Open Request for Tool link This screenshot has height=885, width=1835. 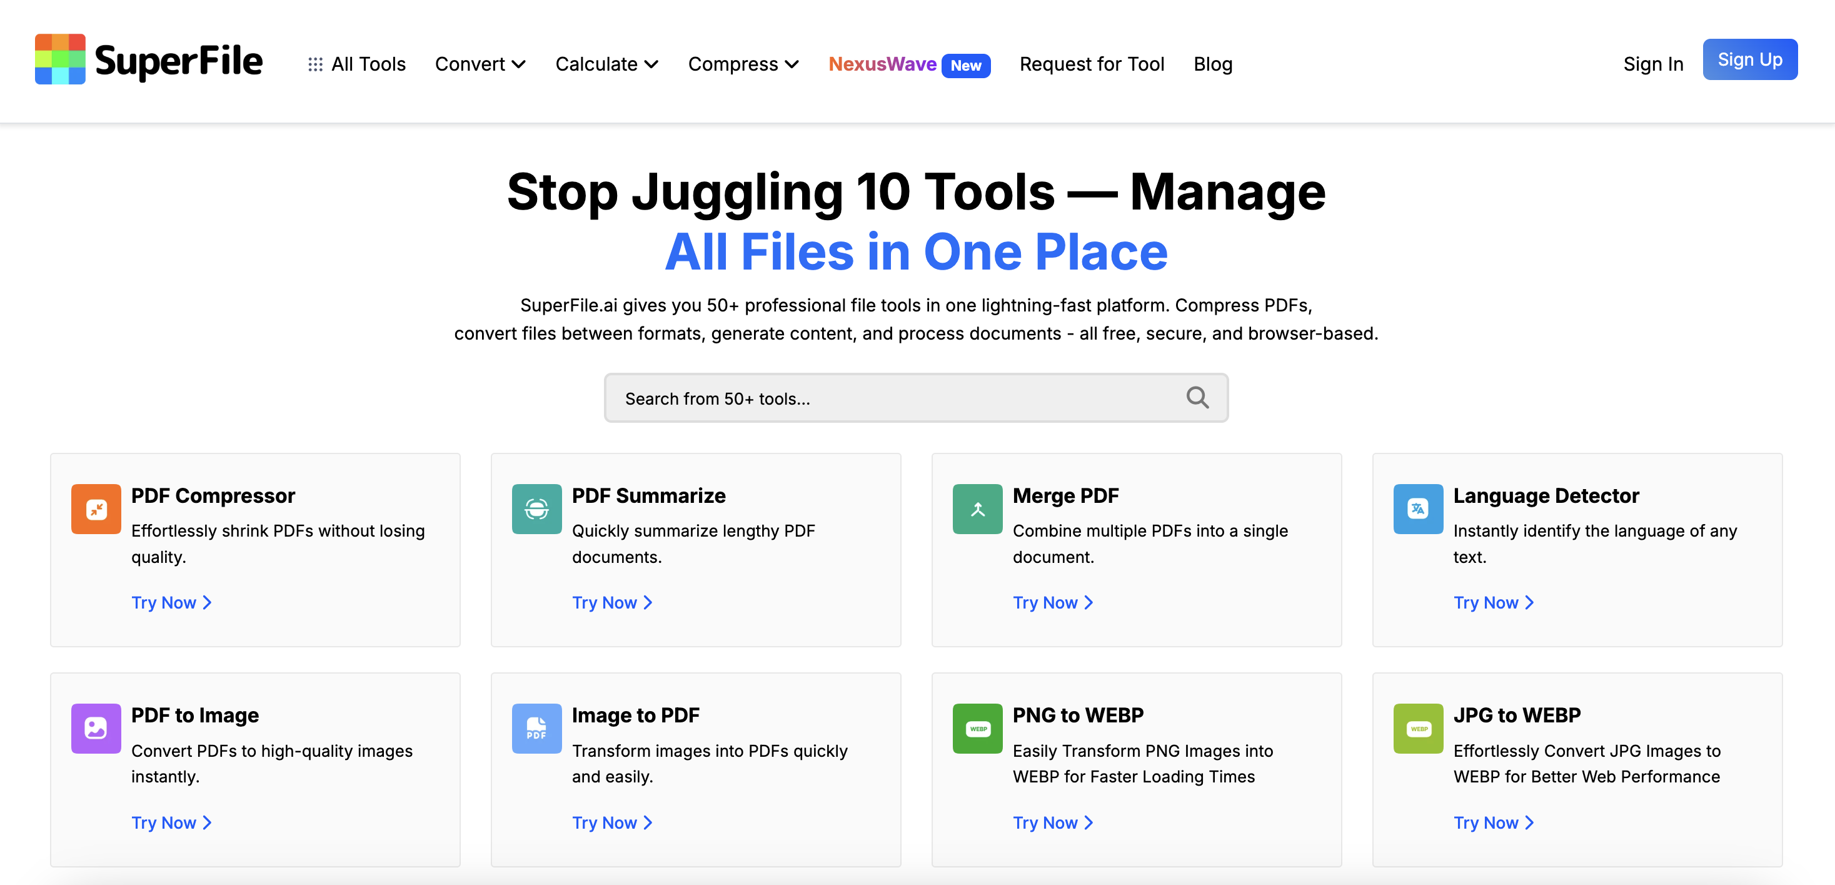tap(1092, 64)
